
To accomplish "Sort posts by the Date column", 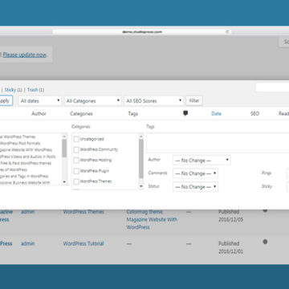I will (216, 114).
